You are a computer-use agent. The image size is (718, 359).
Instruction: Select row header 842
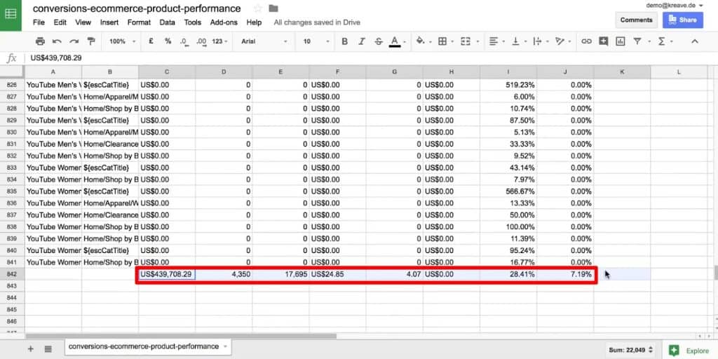click(13, 274)
